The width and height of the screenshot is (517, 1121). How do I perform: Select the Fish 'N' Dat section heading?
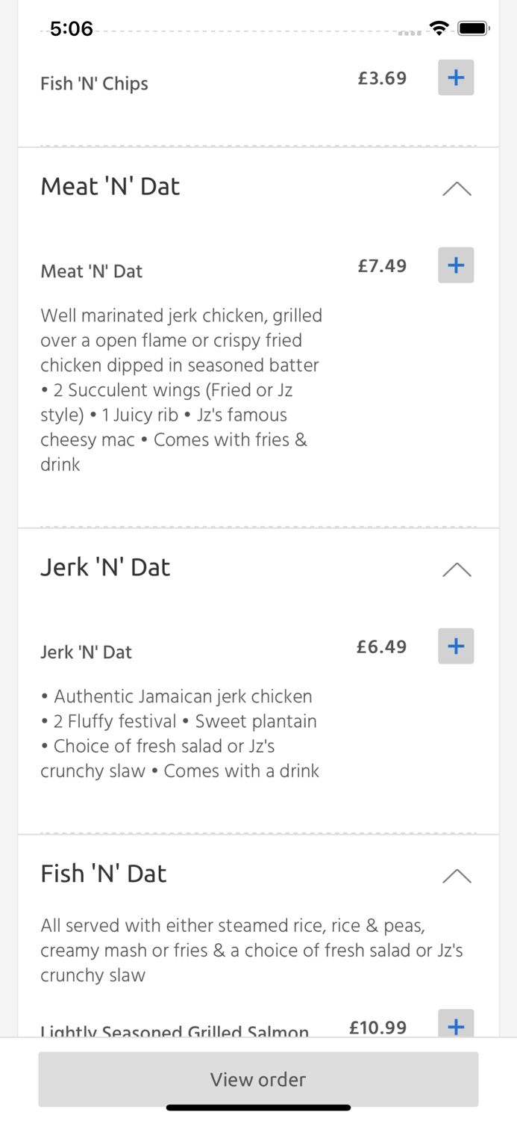coord(104,873)
